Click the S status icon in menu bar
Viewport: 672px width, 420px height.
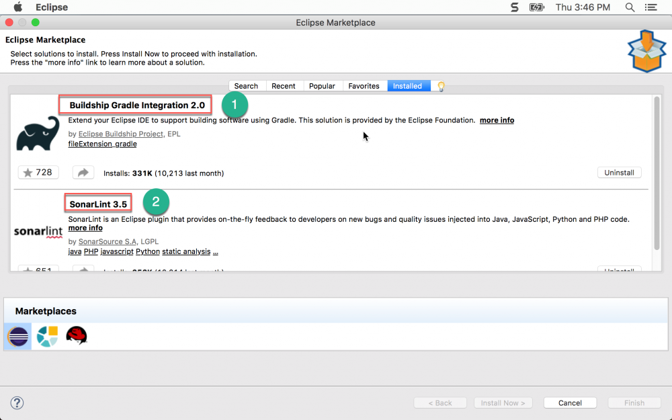coord(514,7)
